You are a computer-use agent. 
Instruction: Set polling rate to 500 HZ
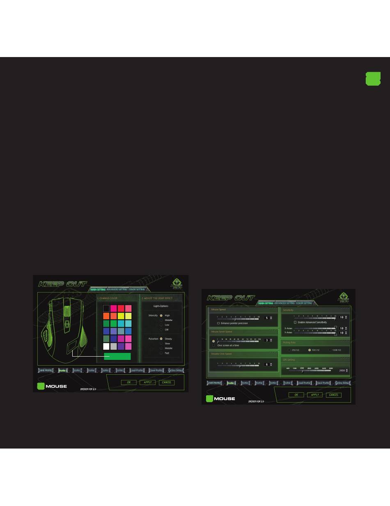point(310,350)
